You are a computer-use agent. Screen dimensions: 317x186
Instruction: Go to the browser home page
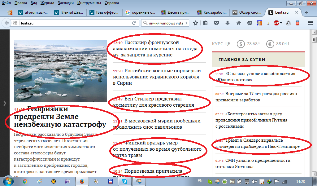[239, 23]
